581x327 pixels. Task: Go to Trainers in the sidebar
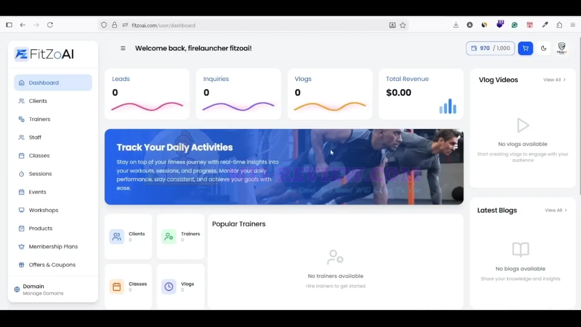click(53, 119)
